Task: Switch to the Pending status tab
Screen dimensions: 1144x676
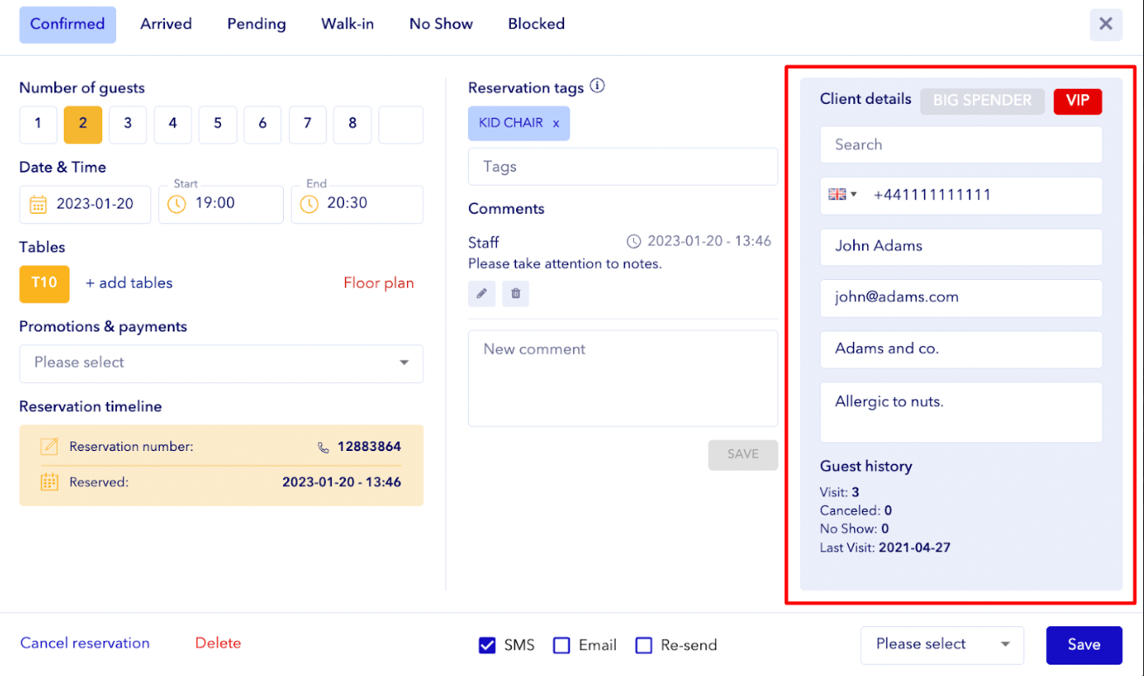Action: pos(257,24)
